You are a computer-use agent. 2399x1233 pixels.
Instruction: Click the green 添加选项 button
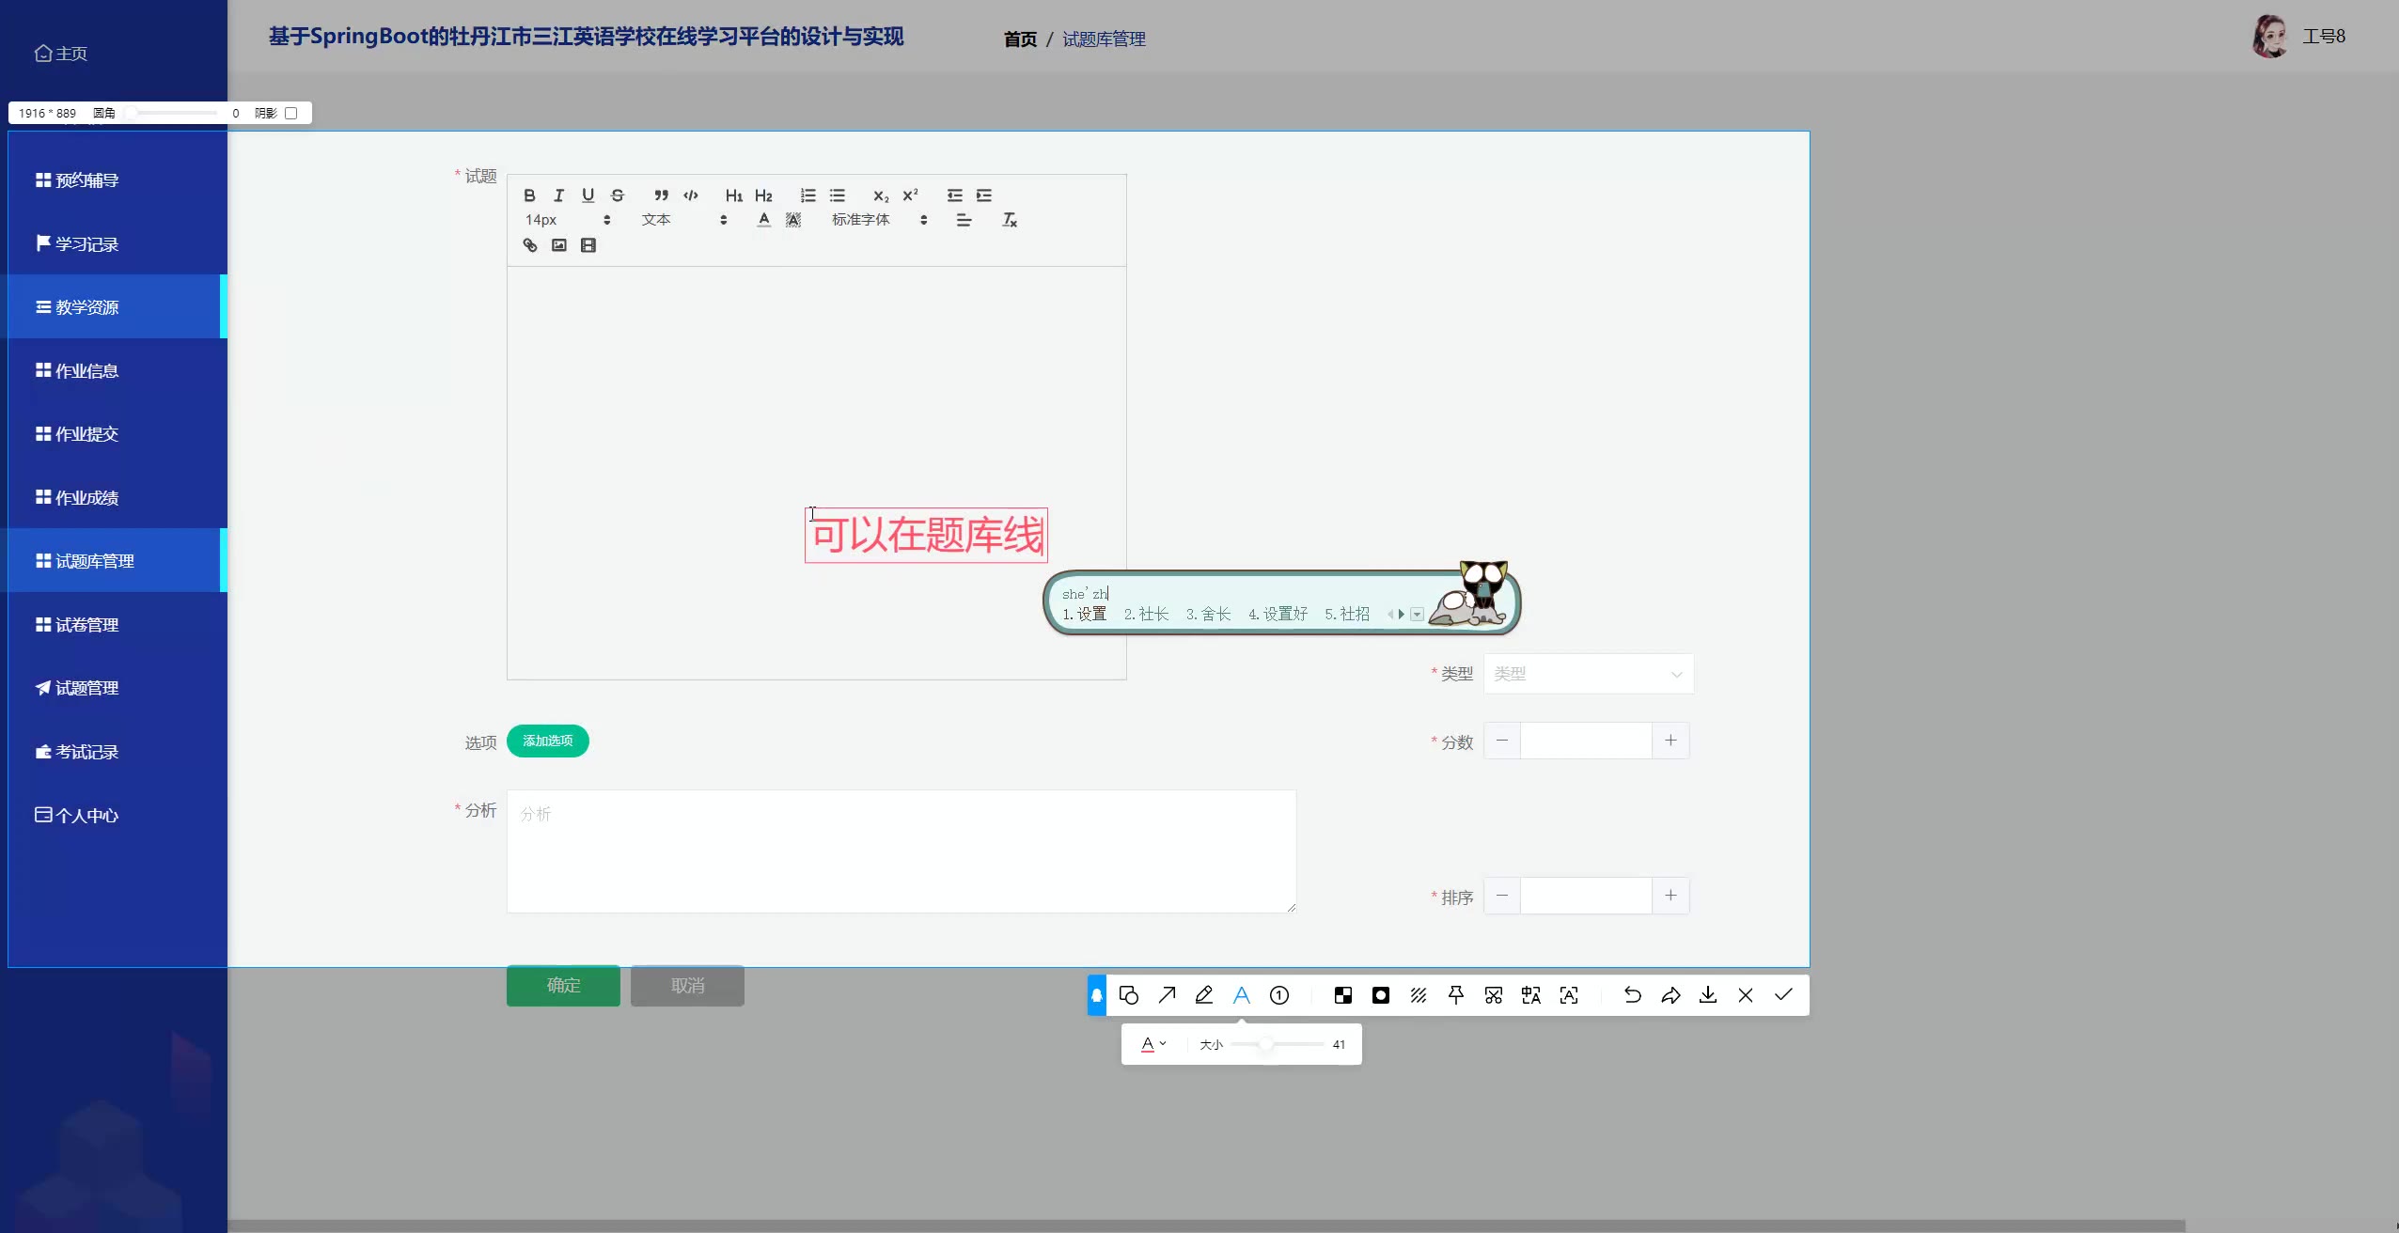click(547, 741)
